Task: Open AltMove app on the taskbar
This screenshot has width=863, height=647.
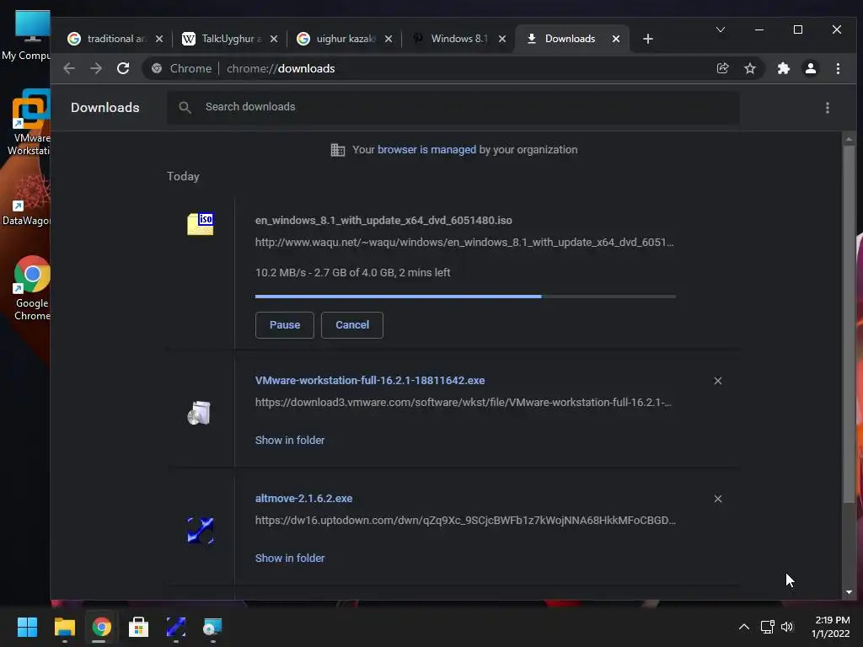Action: (x=175, y=627)
